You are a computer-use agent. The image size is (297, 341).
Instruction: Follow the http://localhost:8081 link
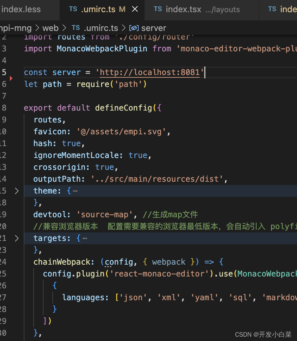point(150,72)
